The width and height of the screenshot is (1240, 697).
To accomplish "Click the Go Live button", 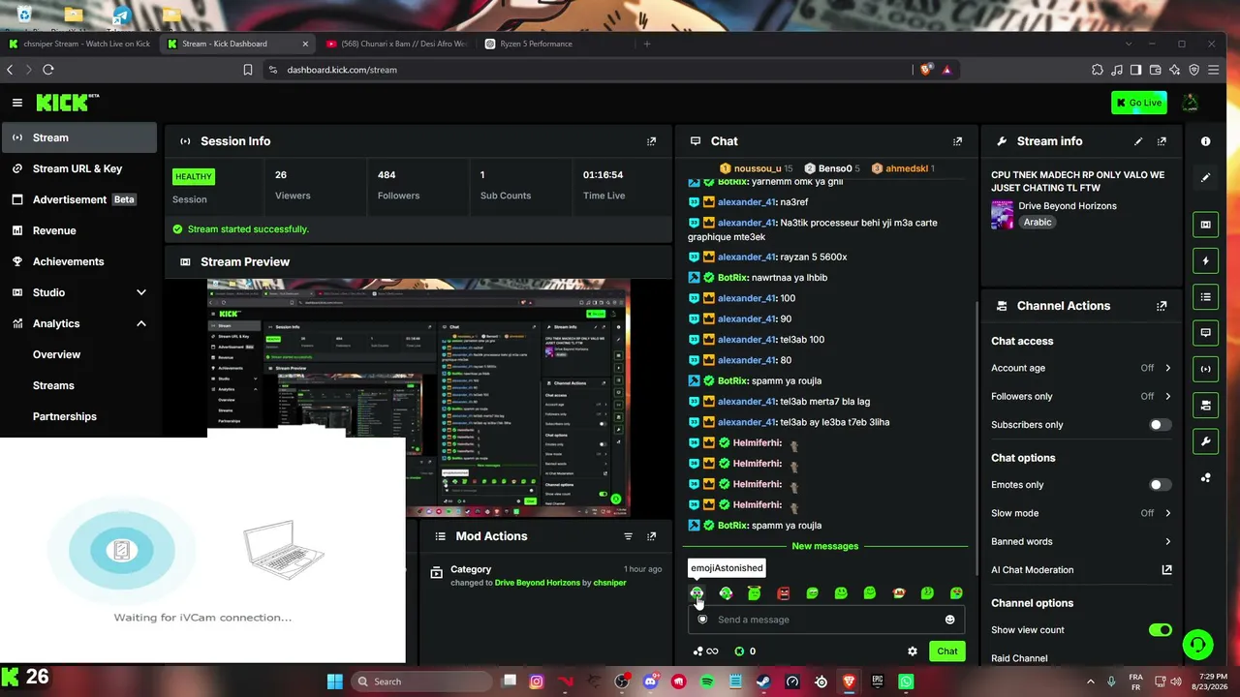I will point(1139,103).
